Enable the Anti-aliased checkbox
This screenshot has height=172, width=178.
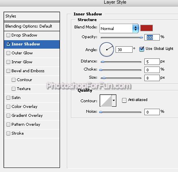coord(124,100)
